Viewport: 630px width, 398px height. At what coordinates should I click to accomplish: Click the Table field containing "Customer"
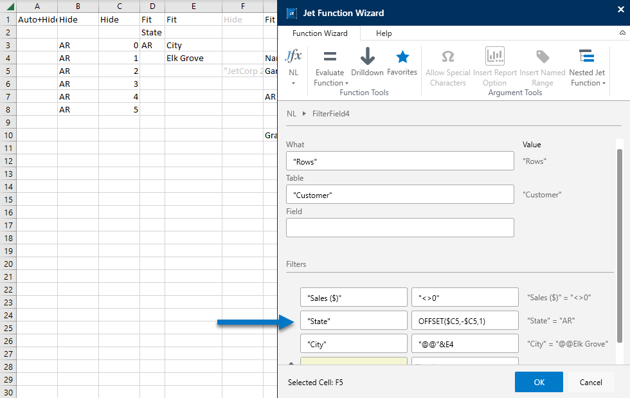[x=400, y=194]
